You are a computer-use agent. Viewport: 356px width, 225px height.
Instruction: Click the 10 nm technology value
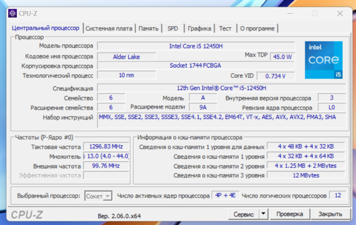click(126, 75)
